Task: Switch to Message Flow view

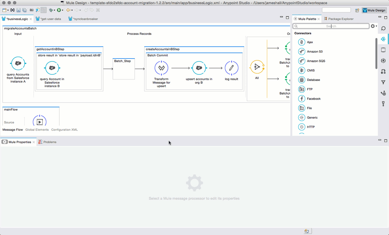Action: 13,130
